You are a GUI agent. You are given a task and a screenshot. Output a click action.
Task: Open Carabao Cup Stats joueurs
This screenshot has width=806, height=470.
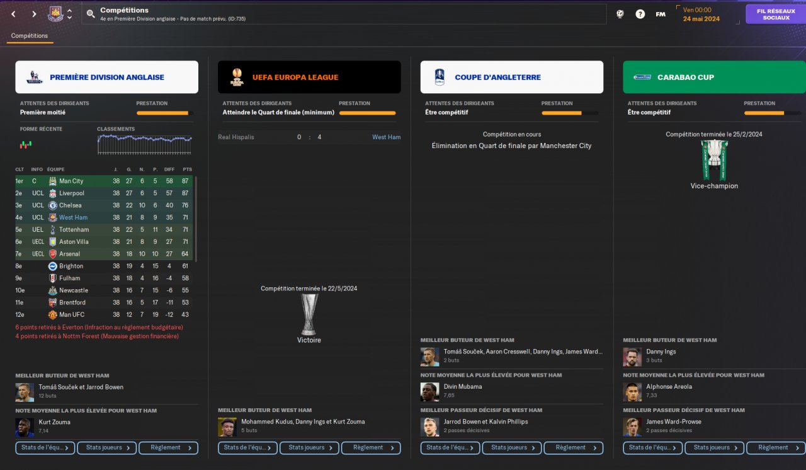tap(715, 448)
